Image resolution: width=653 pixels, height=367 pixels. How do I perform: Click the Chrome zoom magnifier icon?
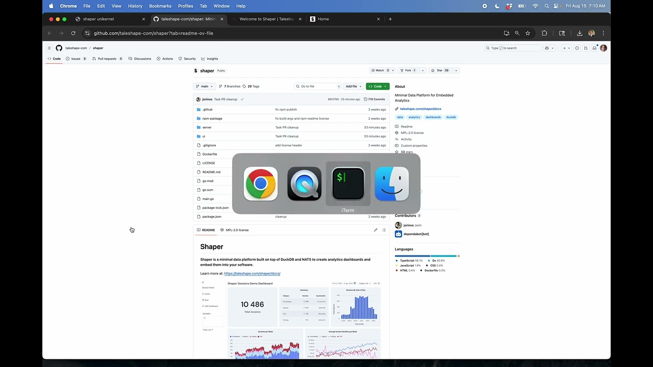(517, 33)
